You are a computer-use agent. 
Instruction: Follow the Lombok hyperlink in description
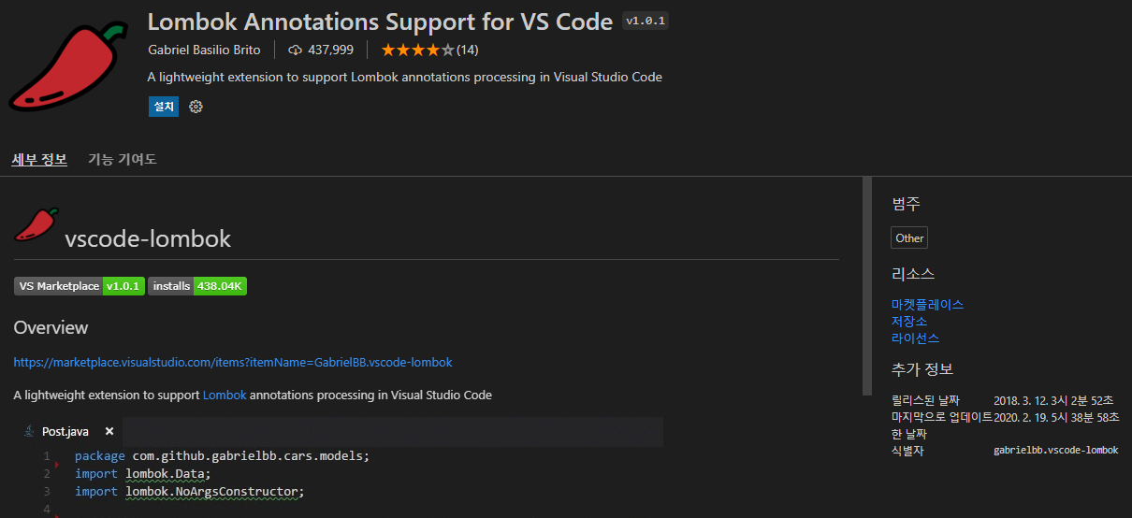[x=225, y=396]
